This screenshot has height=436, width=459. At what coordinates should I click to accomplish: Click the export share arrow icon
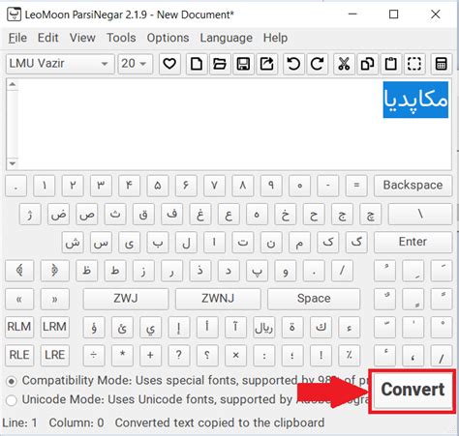(266, 64)
